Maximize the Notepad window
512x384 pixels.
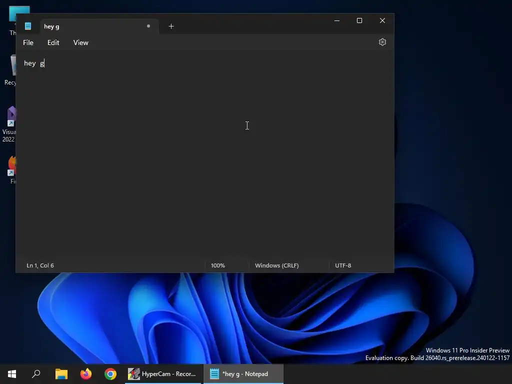coord(359,20)
